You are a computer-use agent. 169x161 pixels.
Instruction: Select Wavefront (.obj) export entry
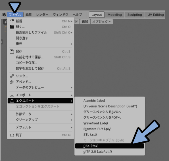click(x=110, y=123)
